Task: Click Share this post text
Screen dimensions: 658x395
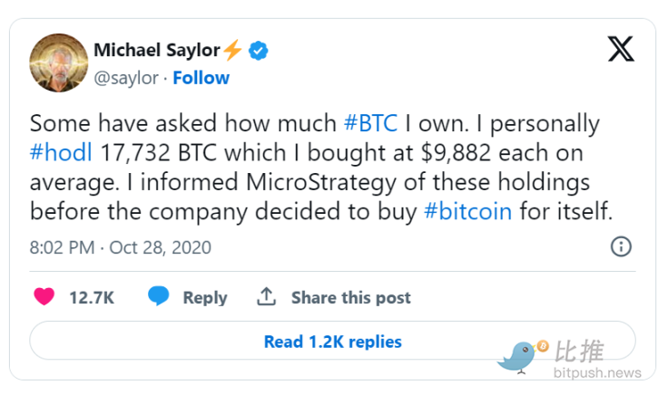Action: [x=350, y=297]
